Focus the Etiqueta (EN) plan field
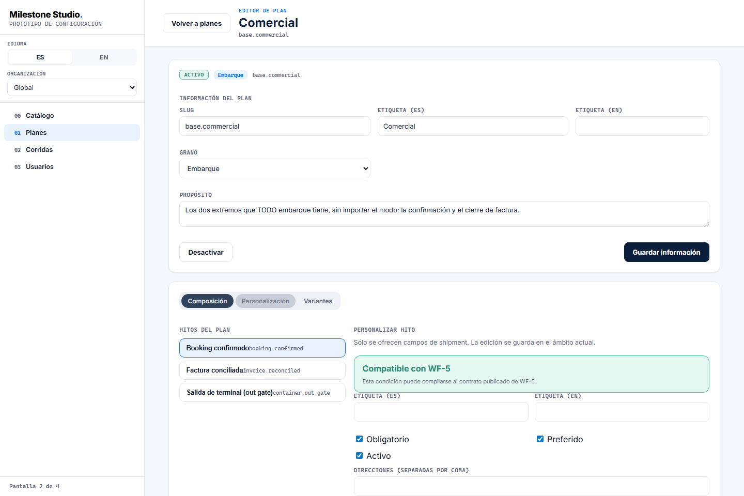Screen dimensions: 744x496 coord(642,126)
